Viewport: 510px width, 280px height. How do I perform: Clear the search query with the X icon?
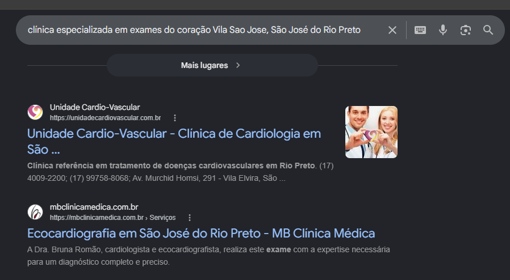pos(392,30)
